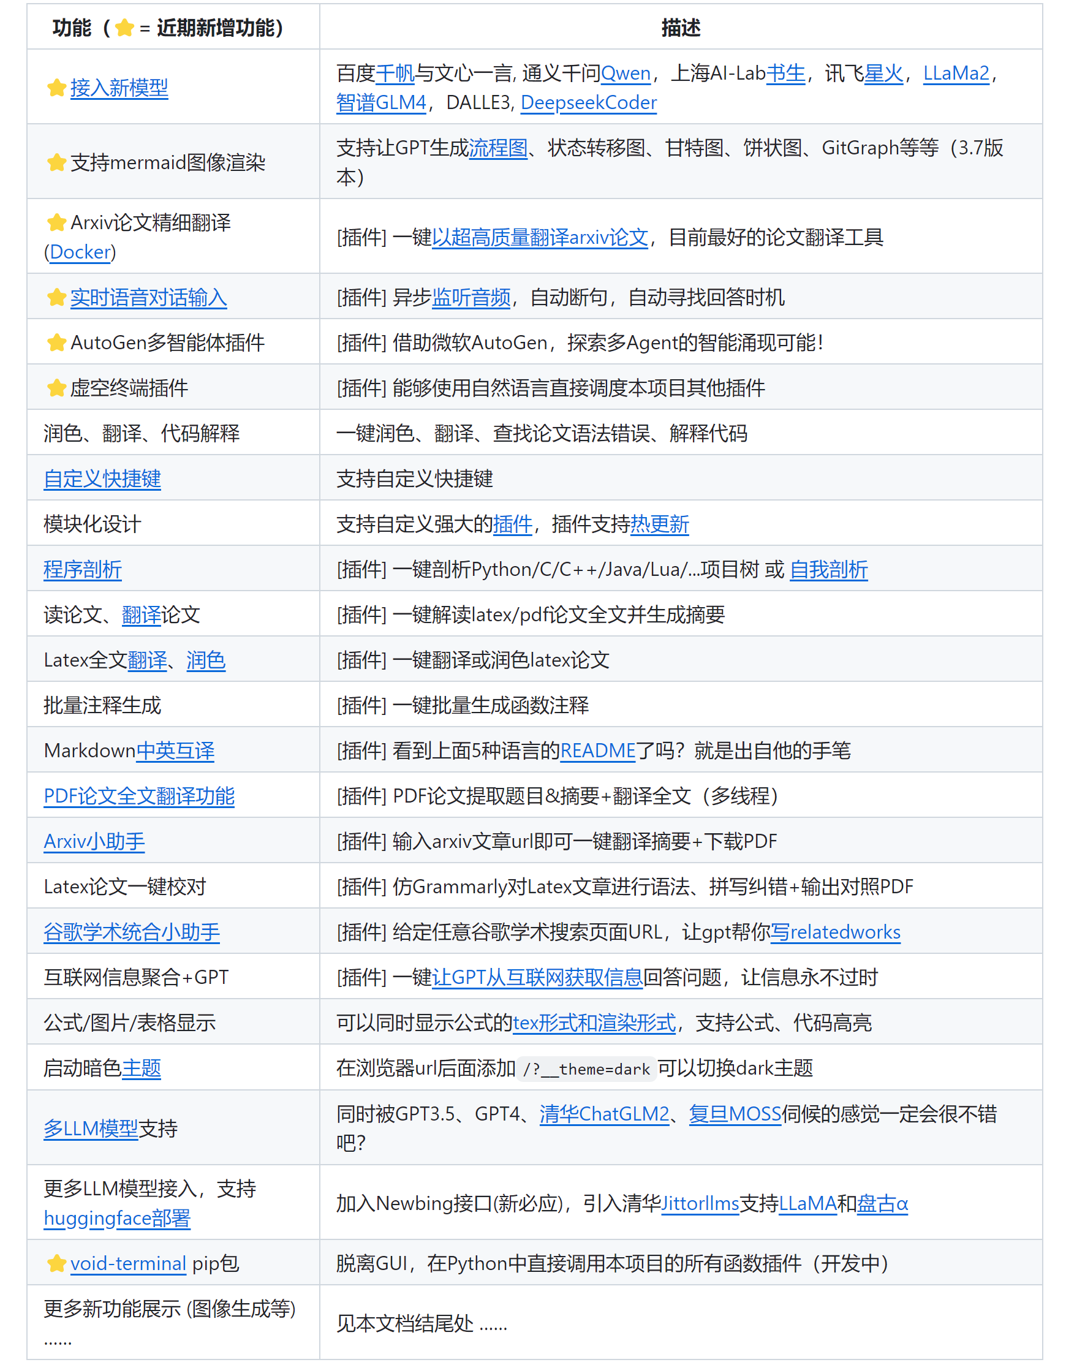Follow the 智谱GLM4 model link
The image size is (1066, 1365).
tap(380, 102)
